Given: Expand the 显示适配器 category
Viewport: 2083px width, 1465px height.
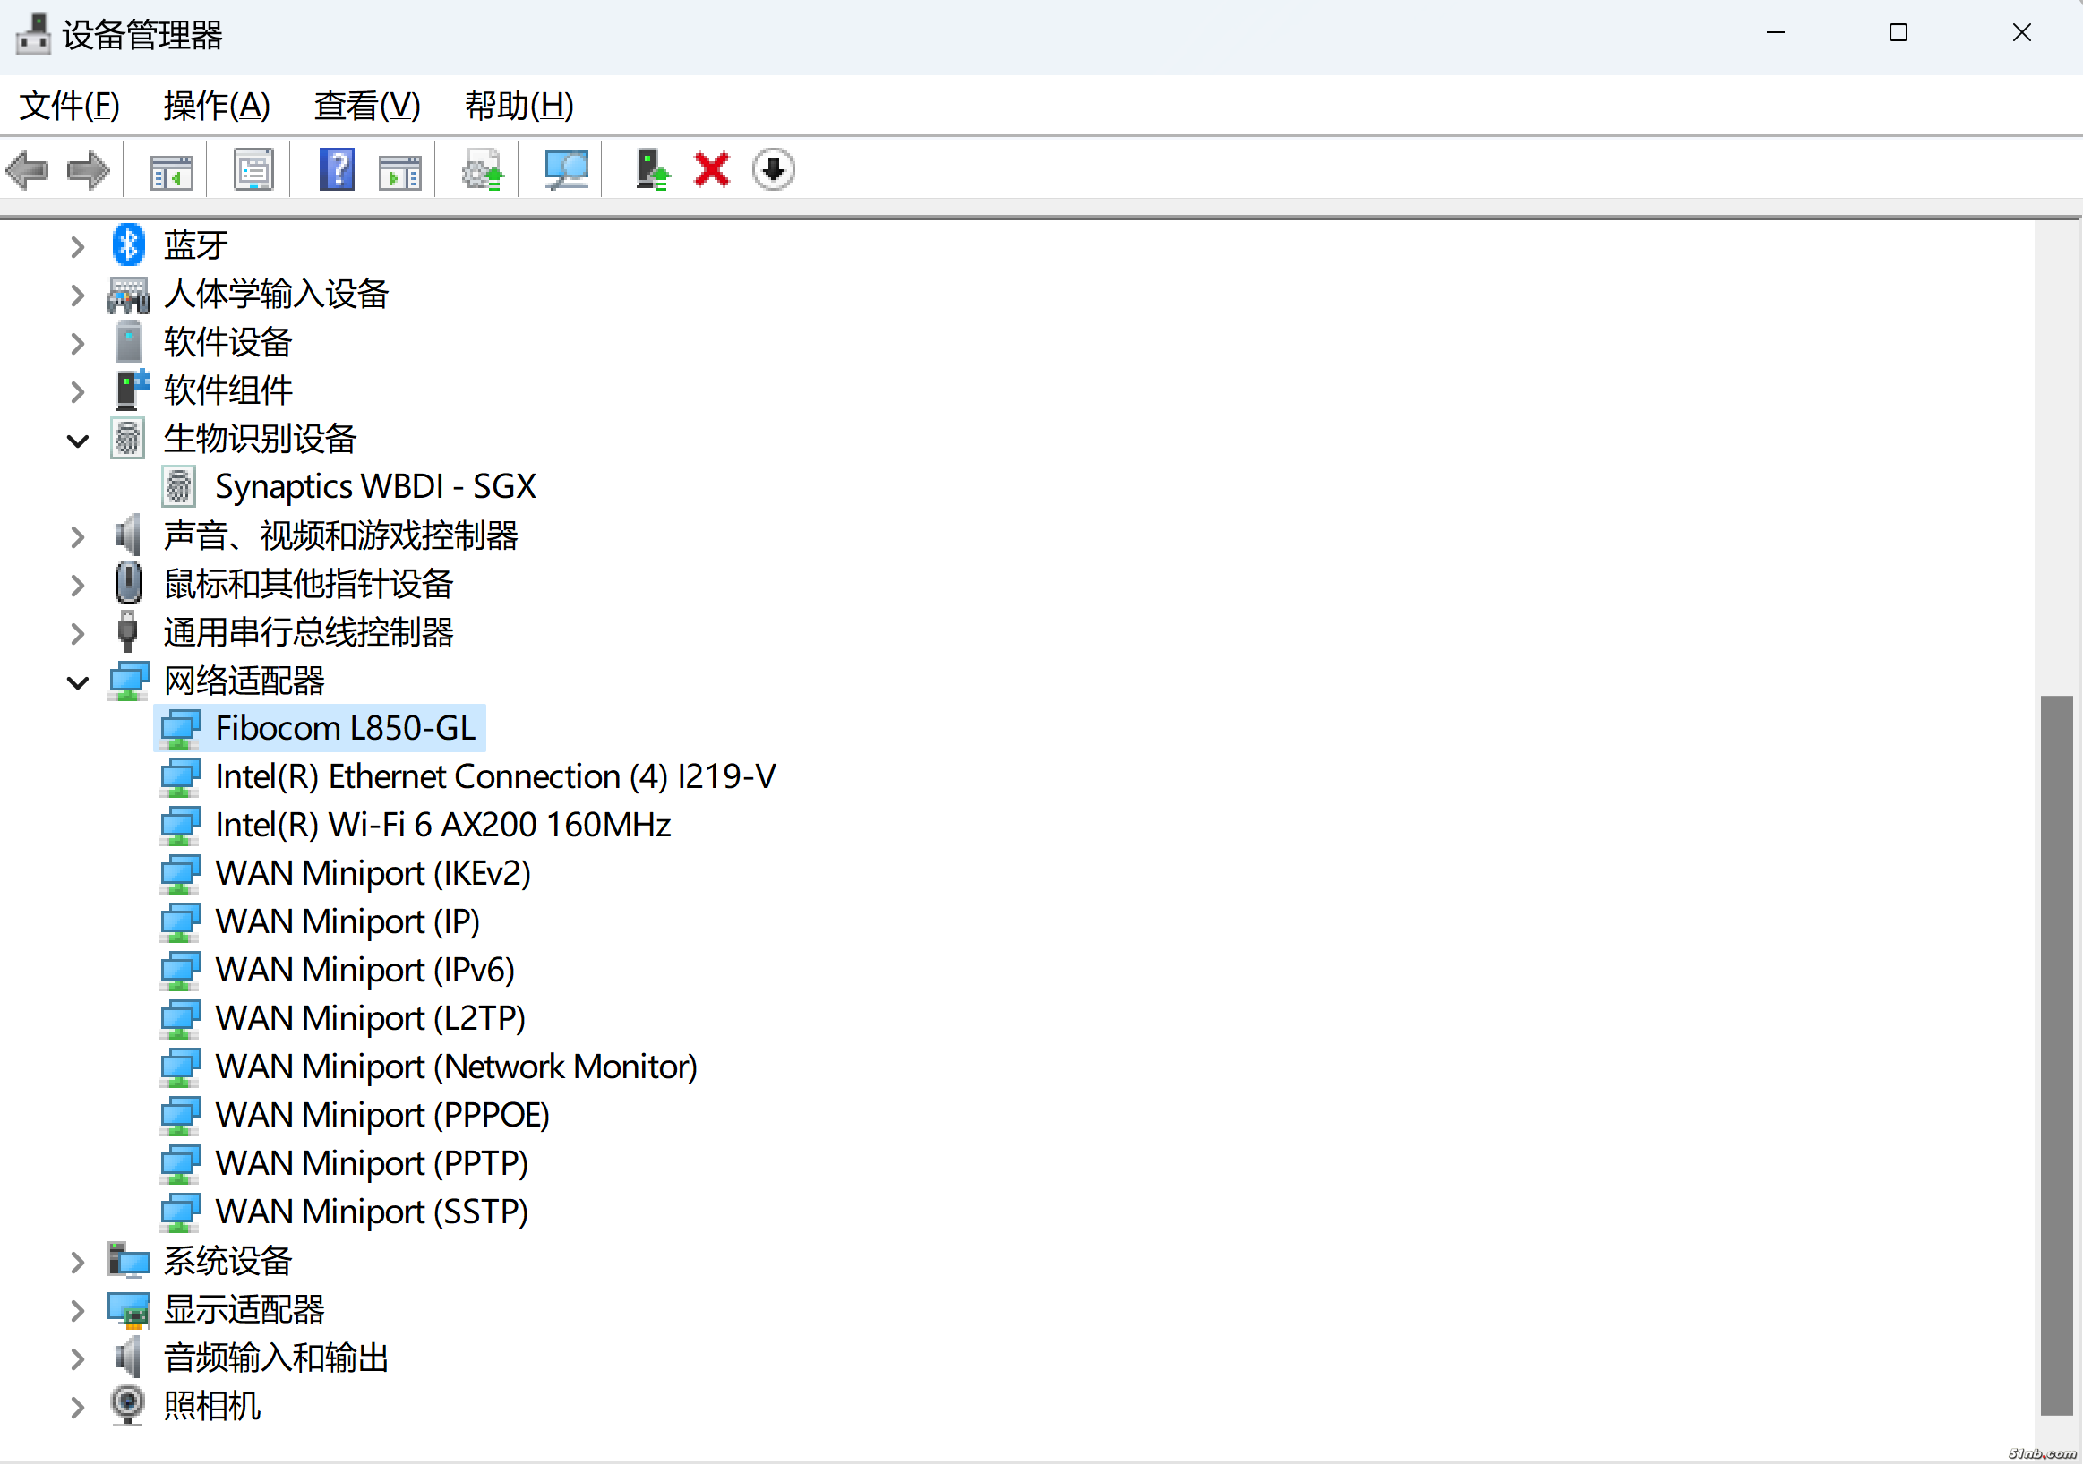Looking at the screenshot, I should click(78, 1311).
